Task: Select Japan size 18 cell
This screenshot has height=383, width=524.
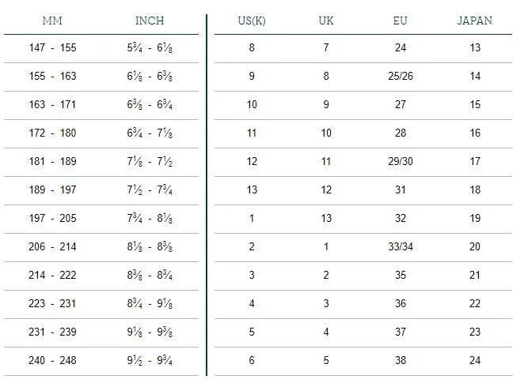Action: (x=474, y=190)
